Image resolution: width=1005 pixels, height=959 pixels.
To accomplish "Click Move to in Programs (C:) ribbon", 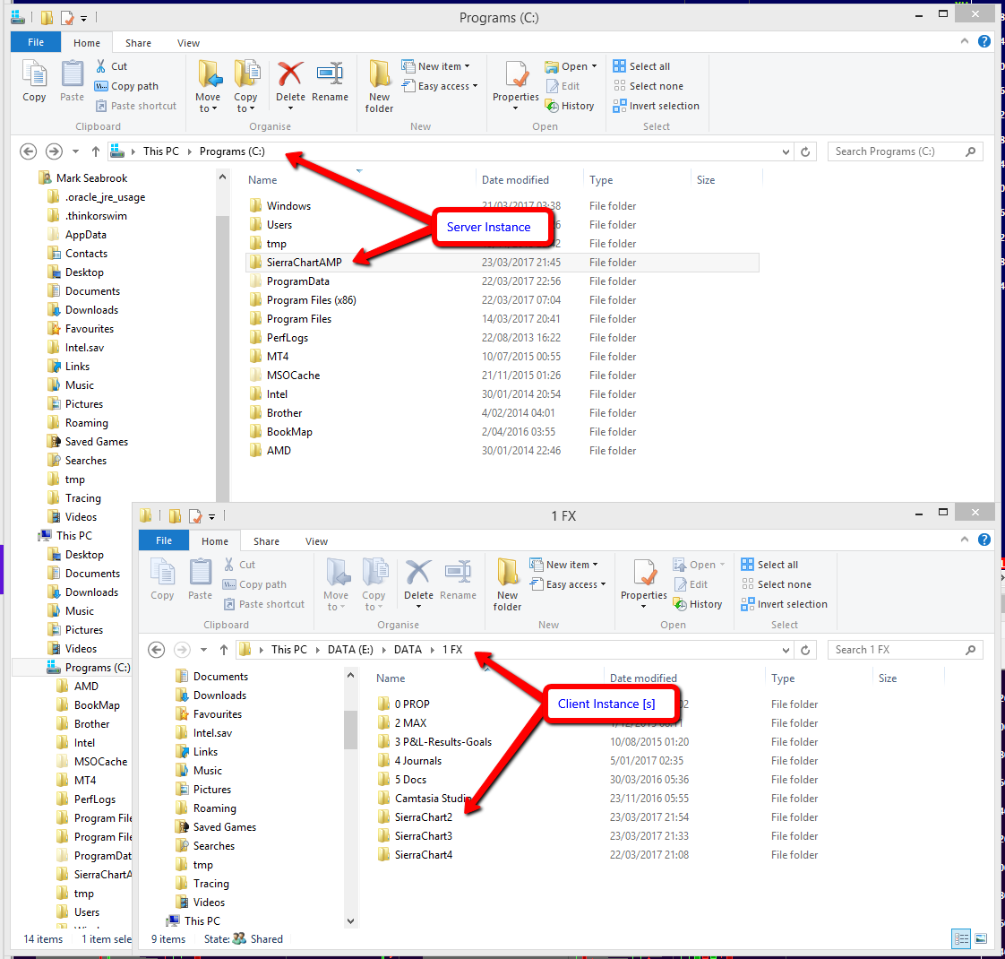I will point(209,86).
